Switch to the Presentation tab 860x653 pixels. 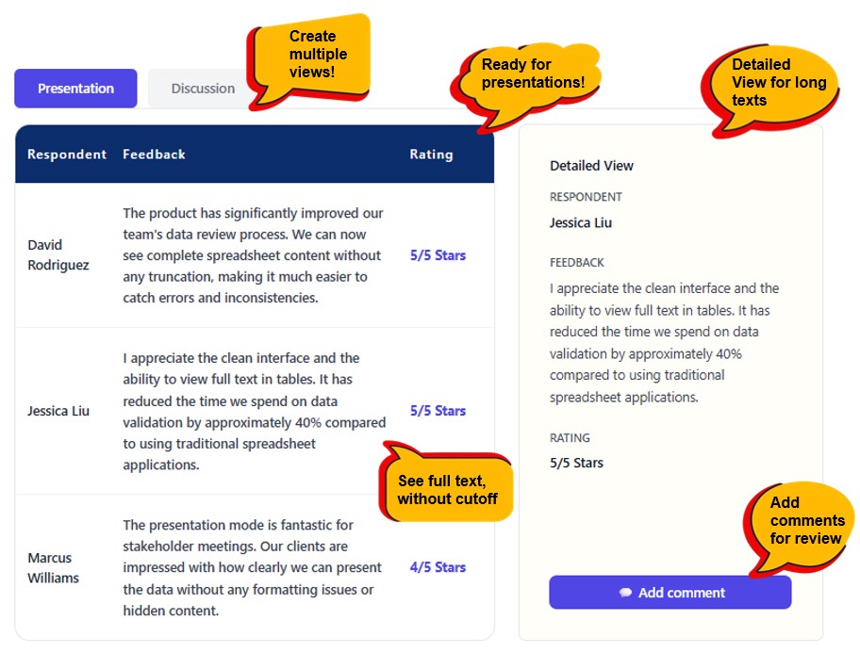(x=75, y=89)
